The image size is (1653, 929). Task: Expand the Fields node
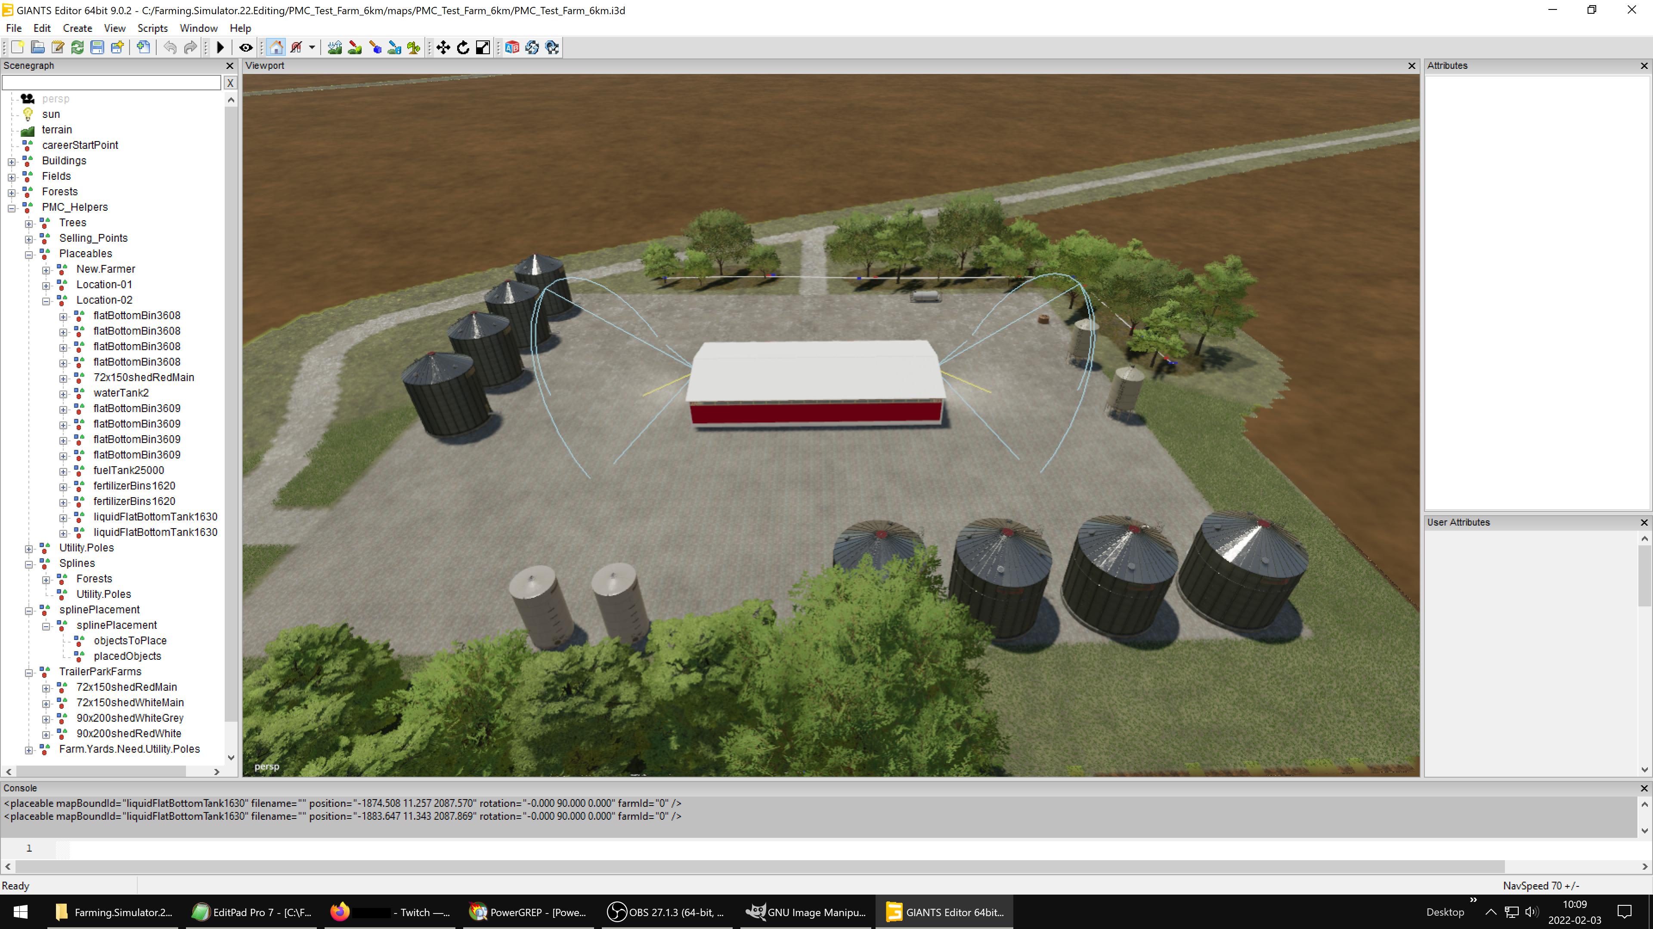coord(12,177)
